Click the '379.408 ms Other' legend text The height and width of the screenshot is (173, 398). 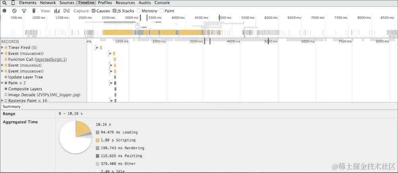[x=118, y=164]
